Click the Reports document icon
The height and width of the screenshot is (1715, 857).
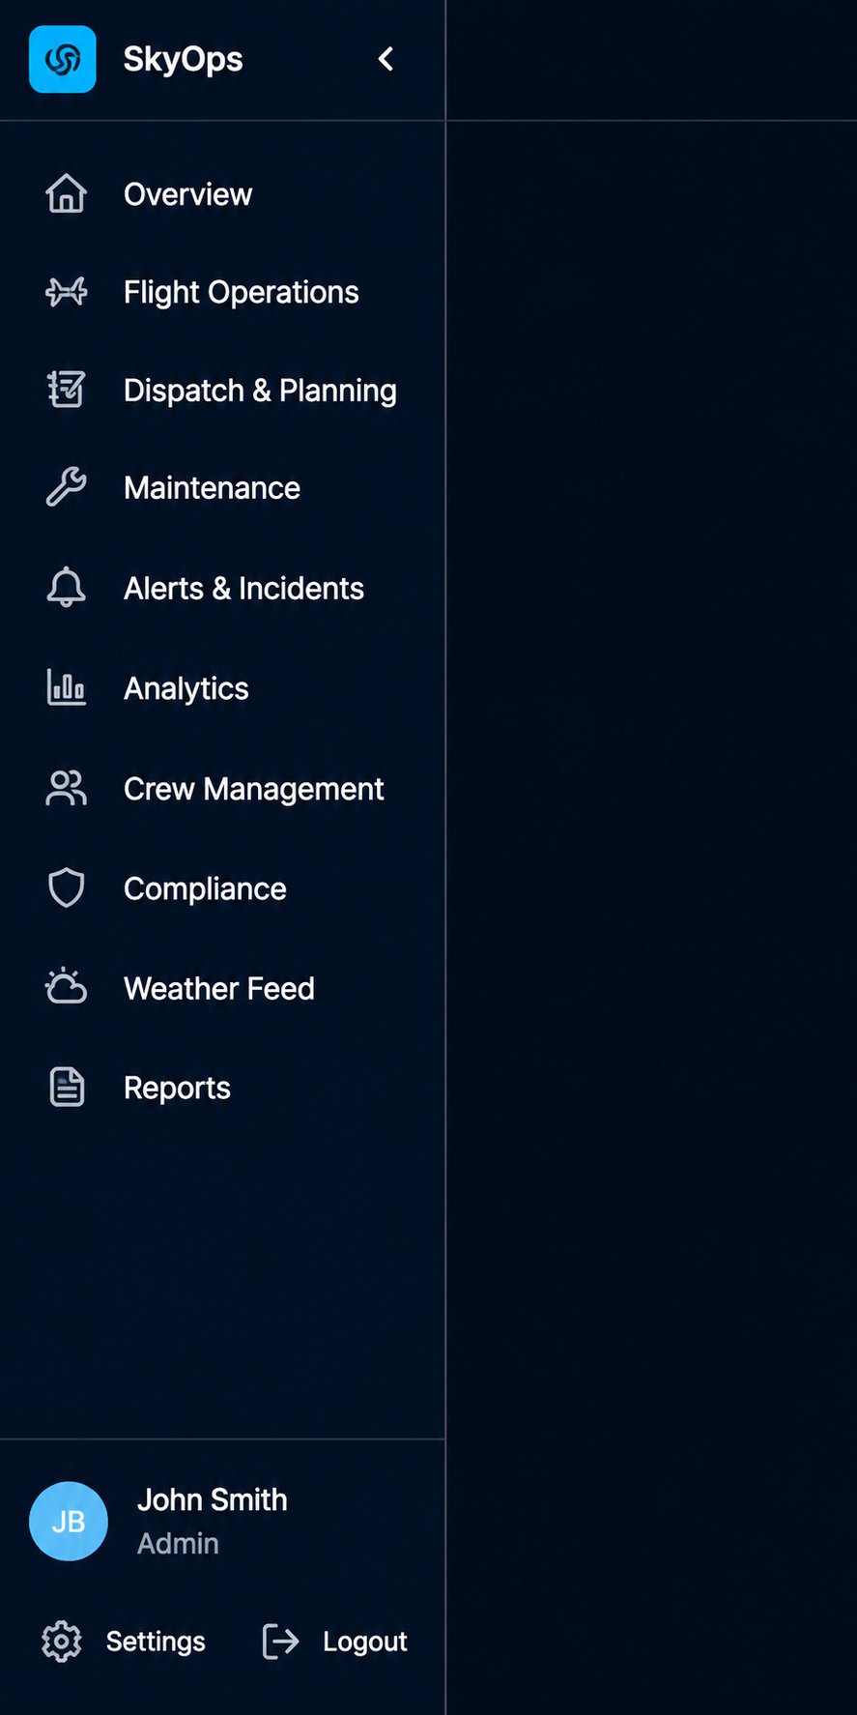[x=67, y=1088]
